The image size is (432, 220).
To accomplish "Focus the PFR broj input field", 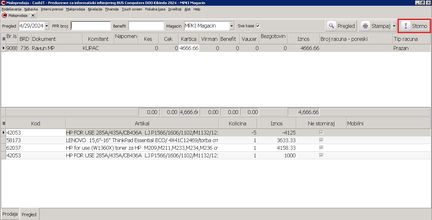I will pyautogui.click(x=91, y=26).
